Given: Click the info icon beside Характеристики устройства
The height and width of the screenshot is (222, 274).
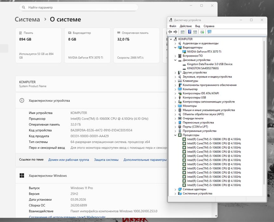Looking at the screenshot, I should 22,100.
